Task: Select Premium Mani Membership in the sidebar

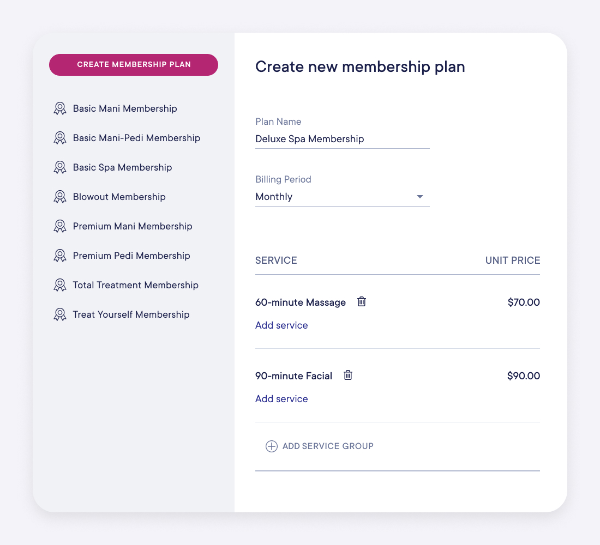Action: click(x=133, y=226)
